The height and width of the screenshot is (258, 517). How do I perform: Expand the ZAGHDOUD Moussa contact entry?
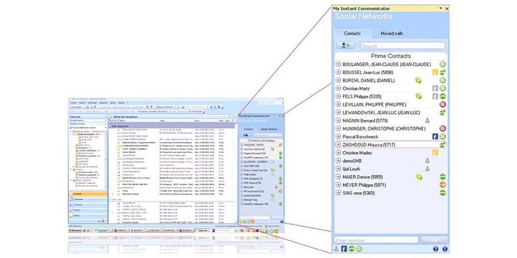[338, 144]
